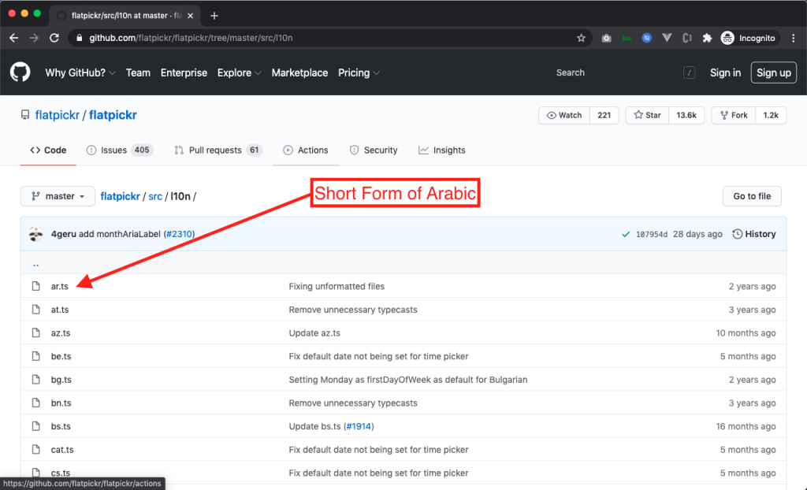Screen dimensions: 807x490
Task: Switch to the Issues tab
Action: click(120, 150)
